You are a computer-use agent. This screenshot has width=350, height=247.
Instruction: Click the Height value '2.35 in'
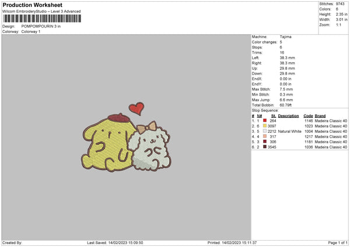point(341,14)
